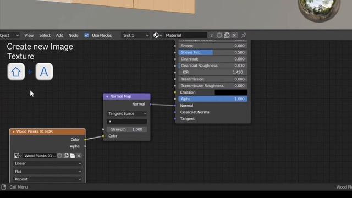Image resolution: width=352 pixels, height=198 pixels.
Task: Collapse the Wood Planks 01 NOR node
Action: pyautogui.click(x=13, y=132)
